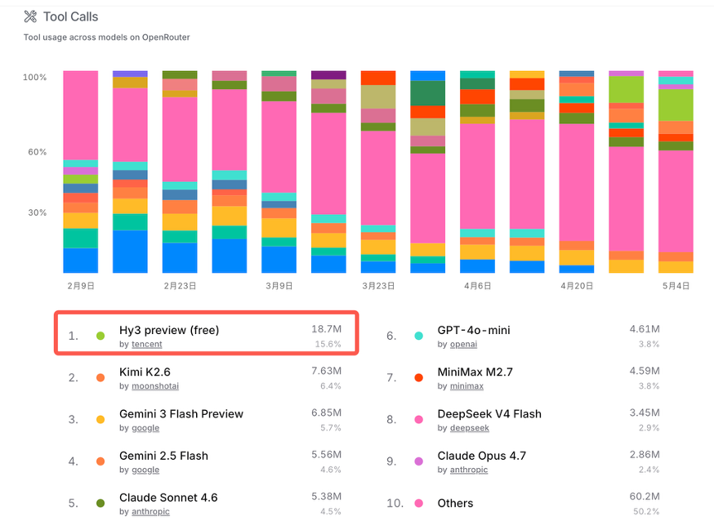Click the Tool Calls heading
This screenshot has height=526, width=714.
point(70,17)
